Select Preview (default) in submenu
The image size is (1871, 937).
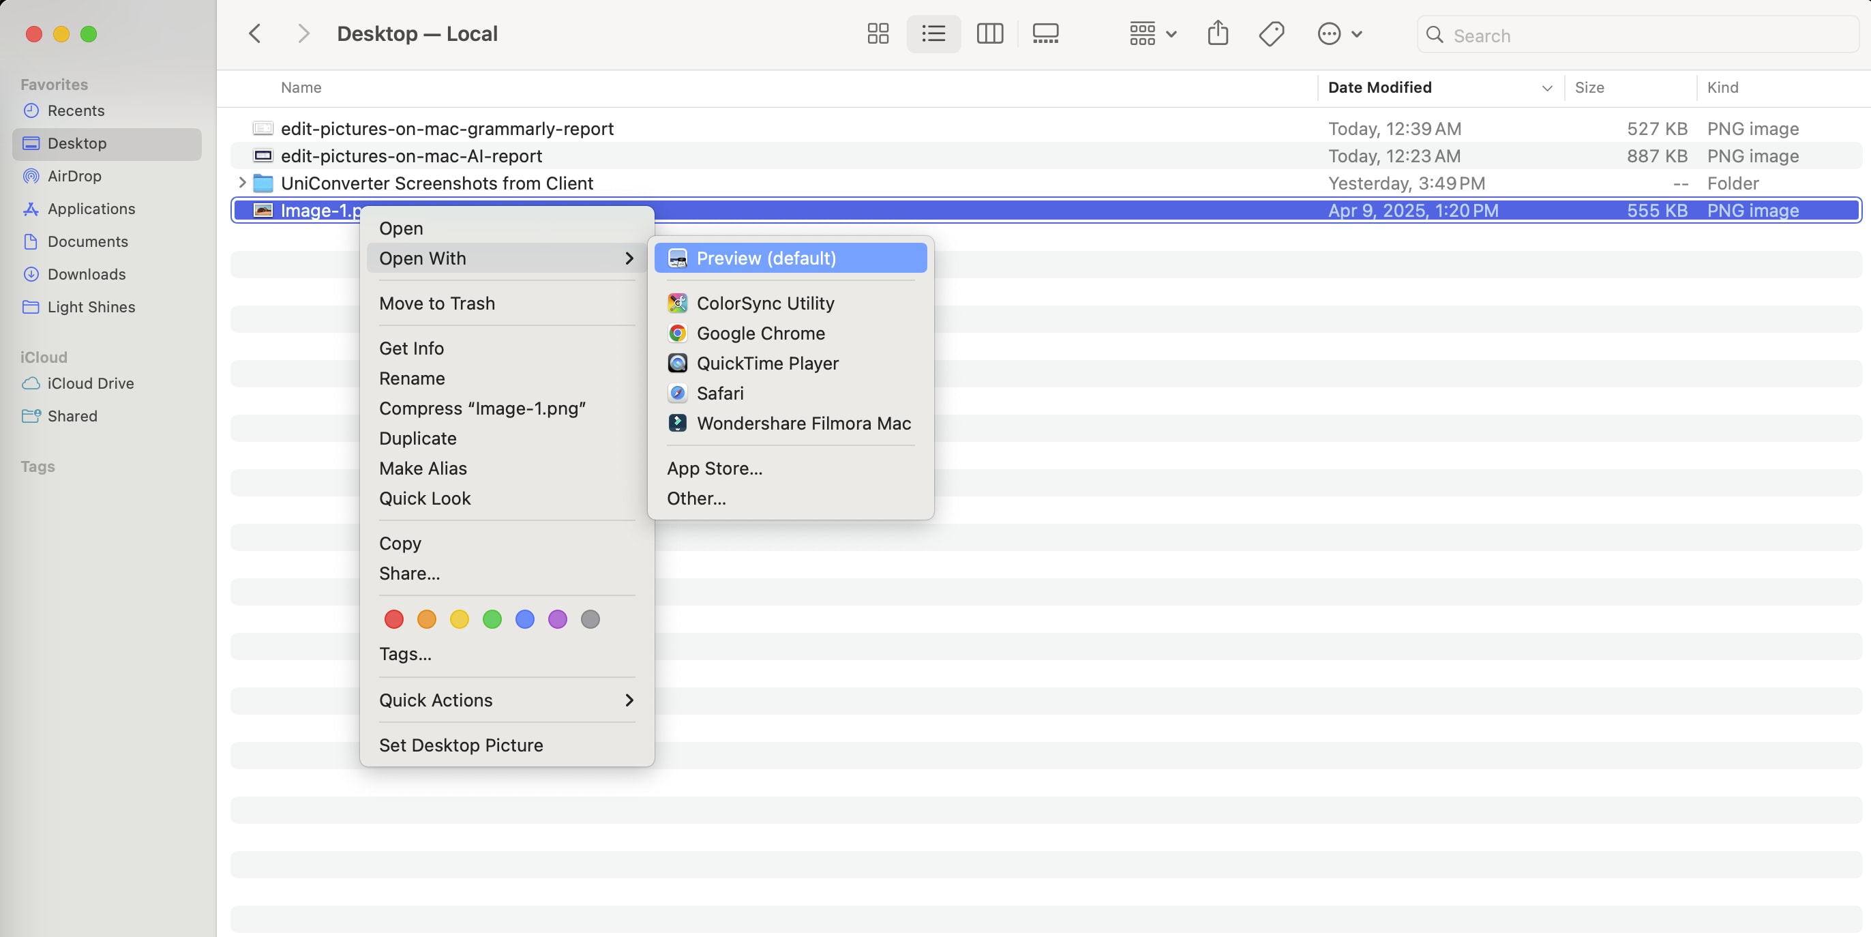tap(766, 258)
